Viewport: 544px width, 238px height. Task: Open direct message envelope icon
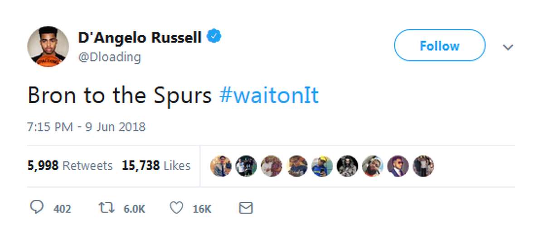pyautogui.click(x=245, y=208)
